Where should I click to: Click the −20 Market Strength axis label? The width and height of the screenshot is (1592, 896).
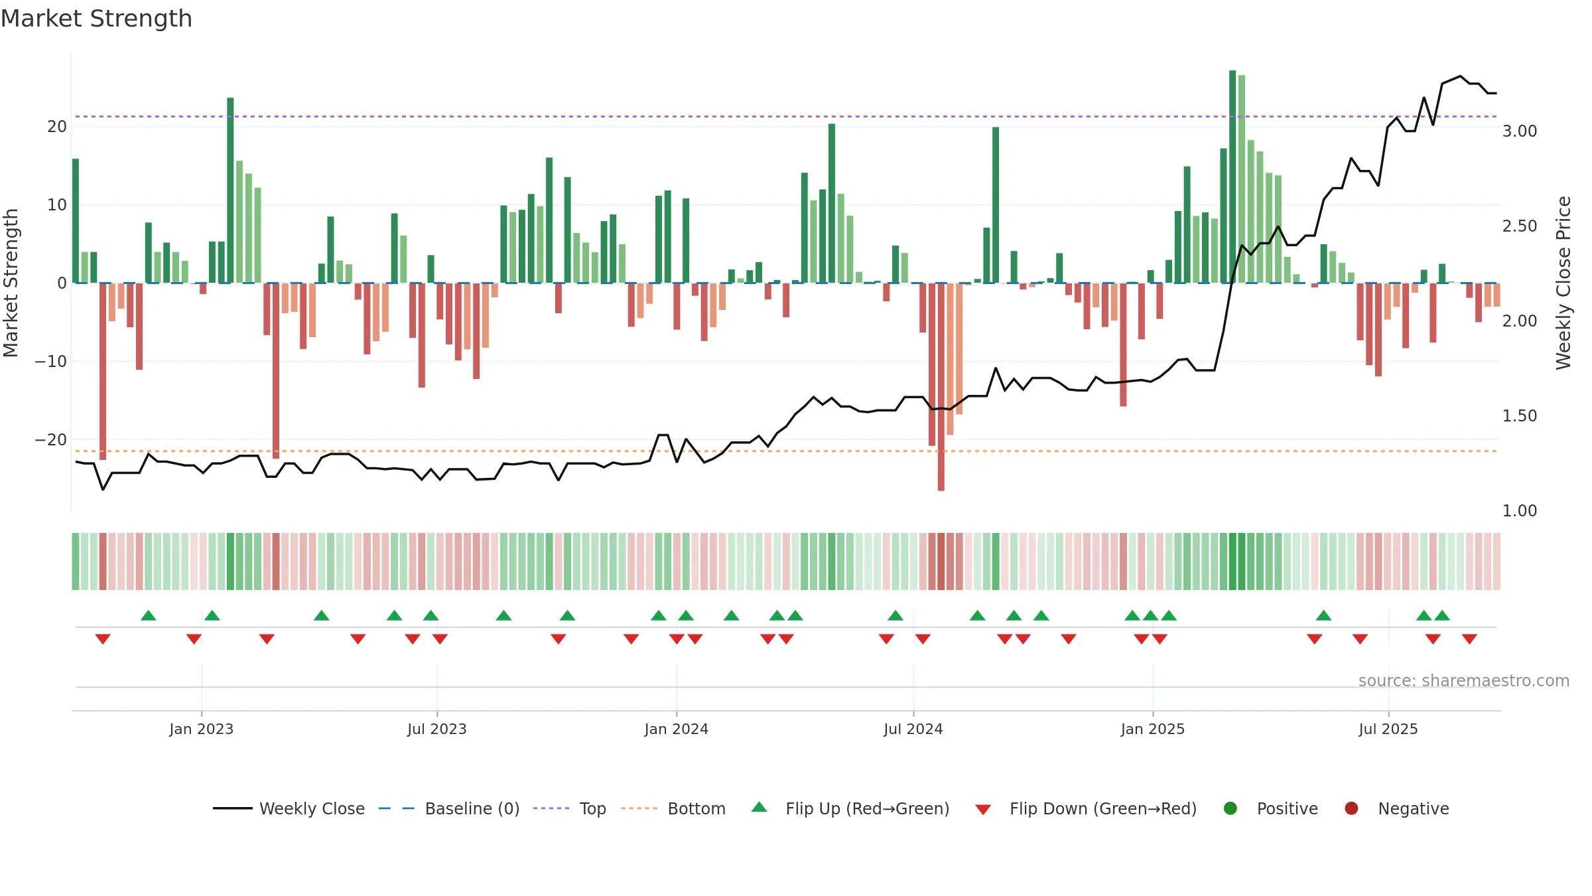51,440
